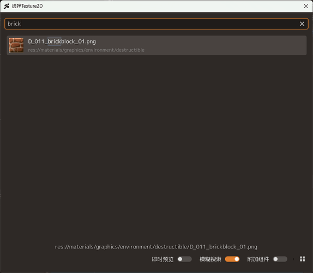Select the brick texture thumbnail

16,45
